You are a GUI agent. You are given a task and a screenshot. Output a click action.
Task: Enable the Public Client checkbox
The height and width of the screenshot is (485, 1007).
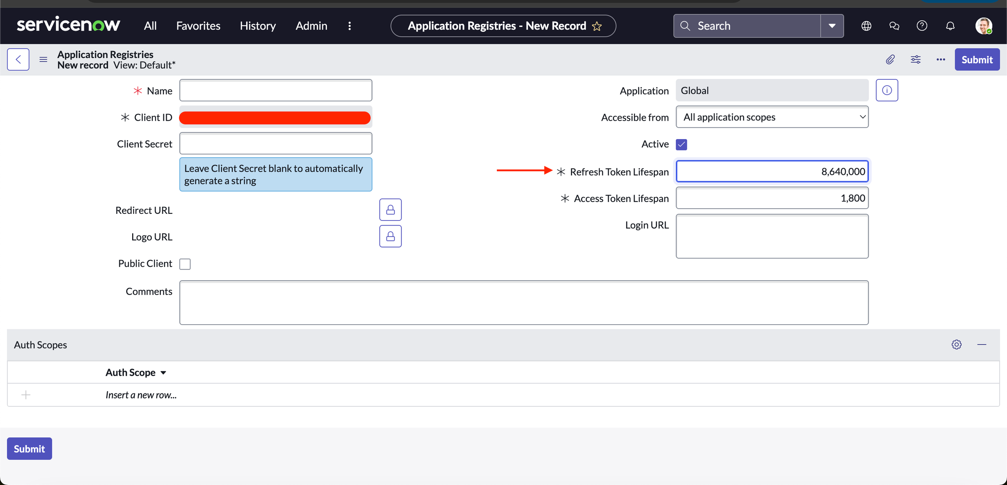coord(185,264)
